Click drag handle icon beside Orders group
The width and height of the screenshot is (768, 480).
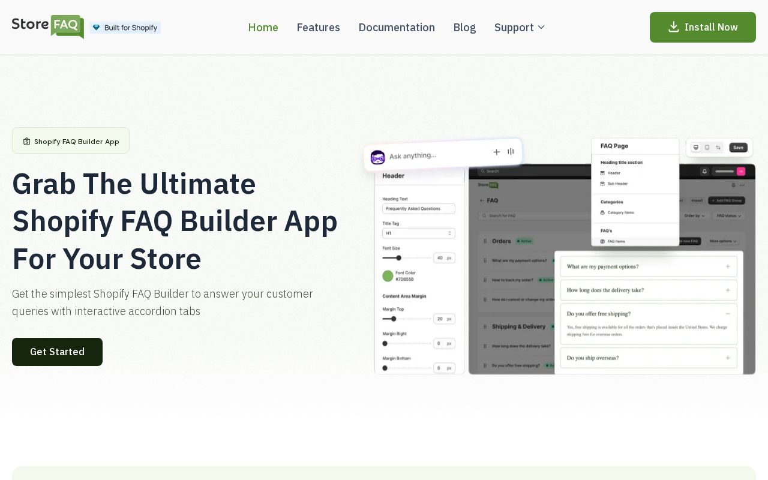coord(485,241)
